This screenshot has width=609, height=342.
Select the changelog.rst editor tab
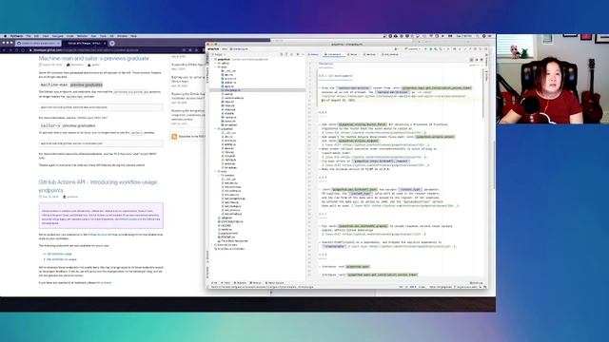(x=333, y=55)
